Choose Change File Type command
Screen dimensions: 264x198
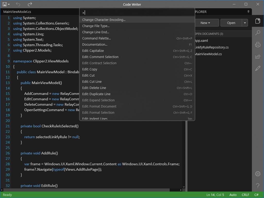point(137,26)
